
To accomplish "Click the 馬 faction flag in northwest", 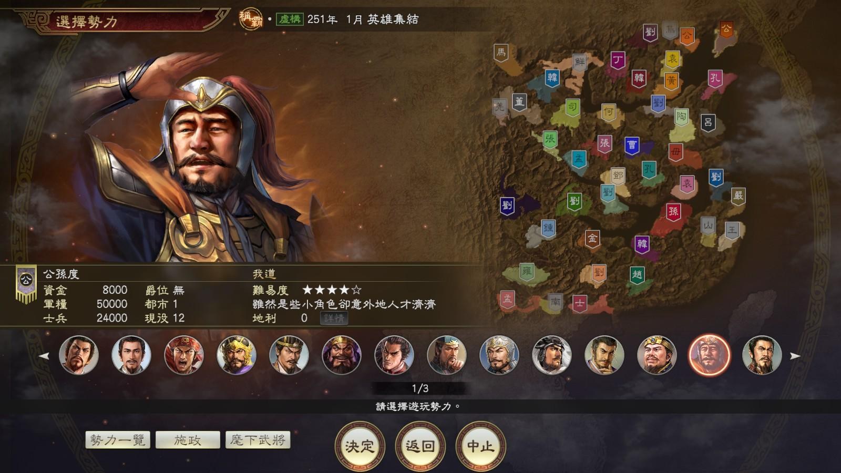I will tap(501, 53).
